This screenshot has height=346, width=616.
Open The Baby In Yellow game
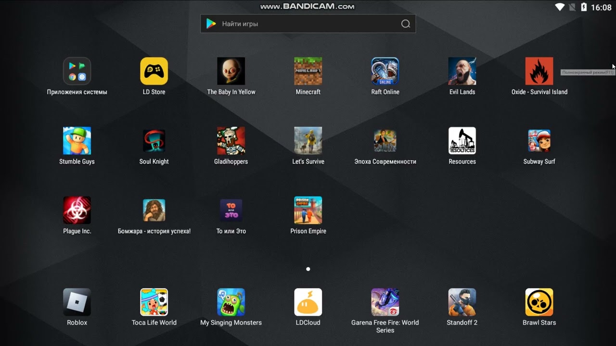[x=231, y=71]
